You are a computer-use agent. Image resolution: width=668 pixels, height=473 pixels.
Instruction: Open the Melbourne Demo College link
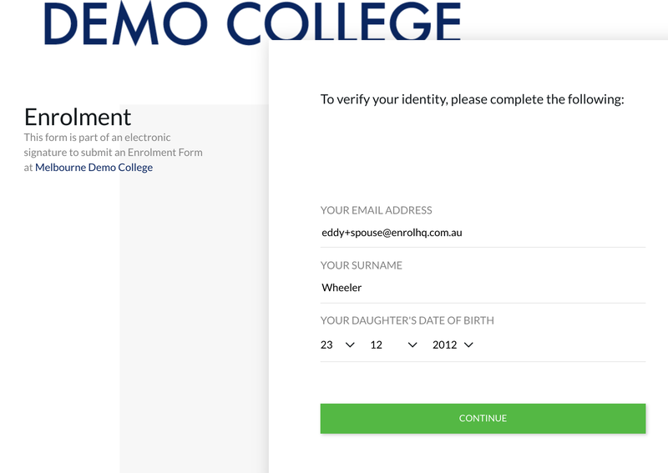(94, 168)
